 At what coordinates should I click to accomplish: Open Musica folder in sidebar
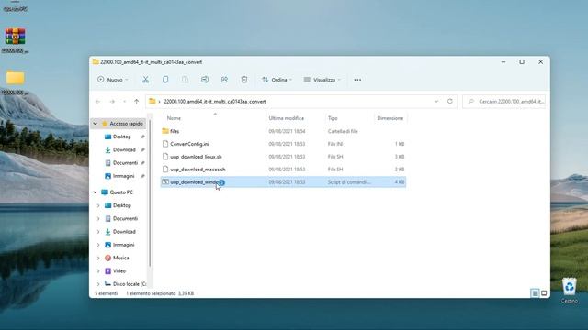(120, 258)
